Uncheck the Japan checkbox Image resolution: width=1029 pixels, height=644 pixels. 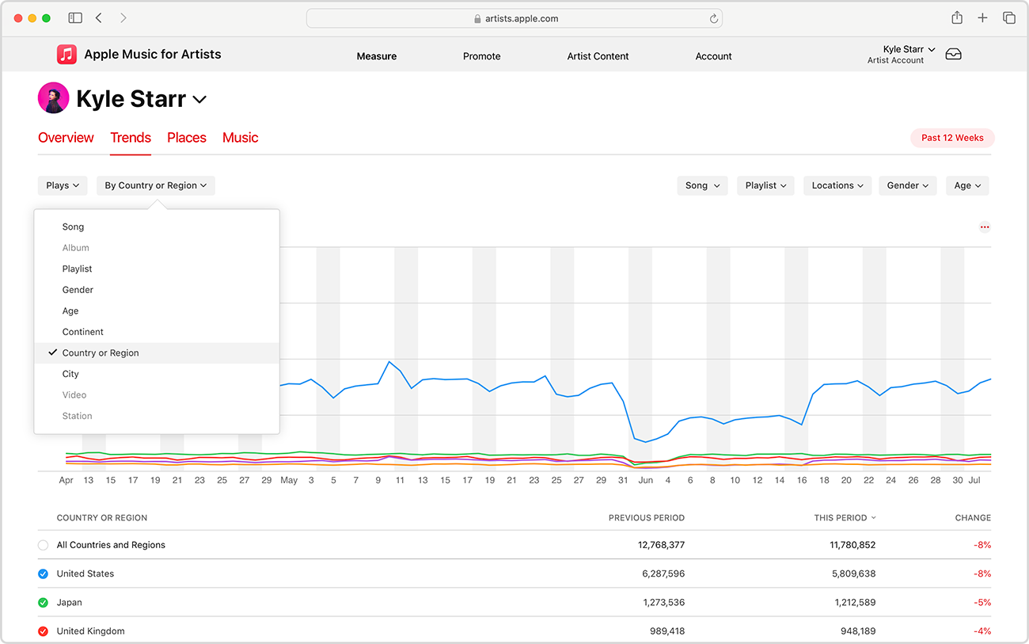44,603
